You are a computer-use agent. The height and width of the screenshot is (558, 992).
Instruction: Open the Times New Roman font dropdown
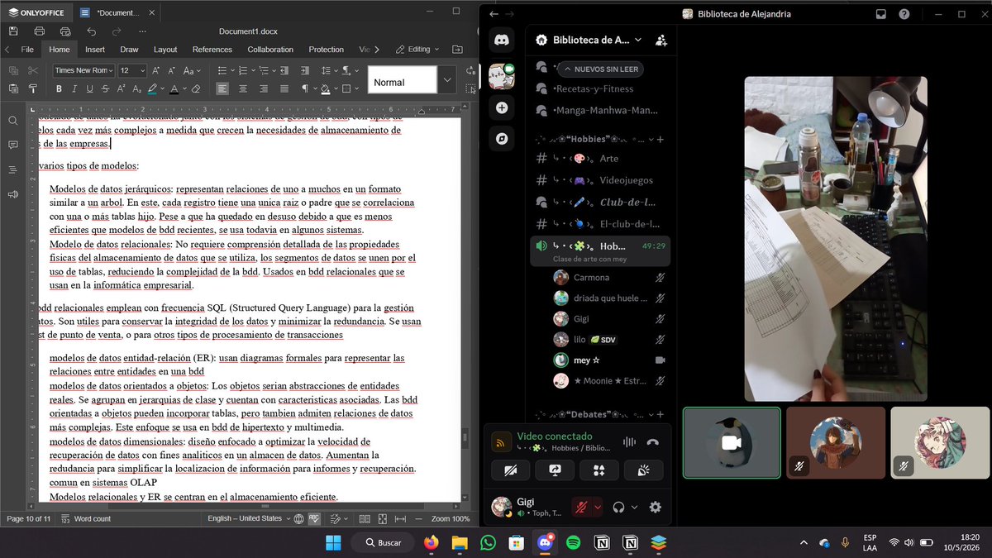pyautogui.click(x=112, y=71)
